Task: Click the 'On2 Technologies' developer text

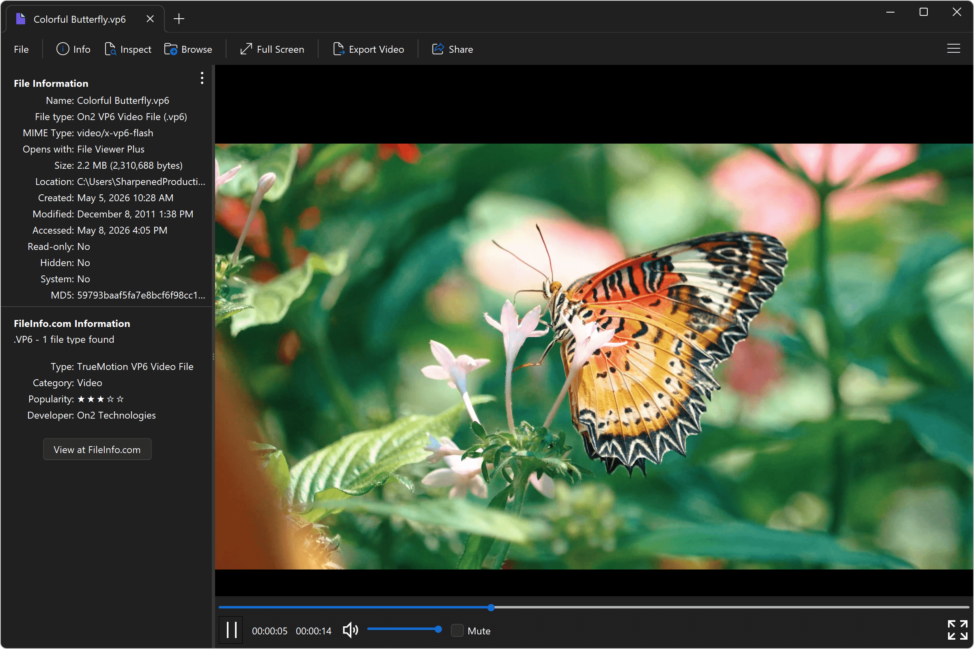Action: 116,415
